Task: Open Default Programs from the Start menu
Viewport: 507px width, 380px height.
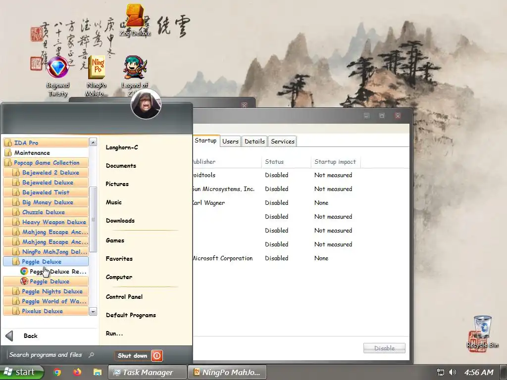Action: click(x=131, y=315)
